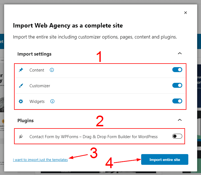201x175 pixels.
Task: Follow the import just the templates link
Action: point(40,160)
